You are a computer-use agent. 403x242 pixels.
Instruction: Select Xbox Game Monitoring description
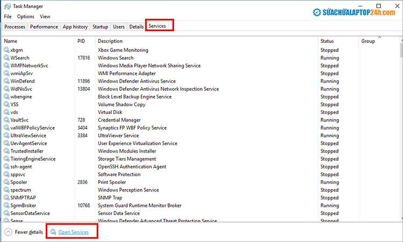[123, 50]
